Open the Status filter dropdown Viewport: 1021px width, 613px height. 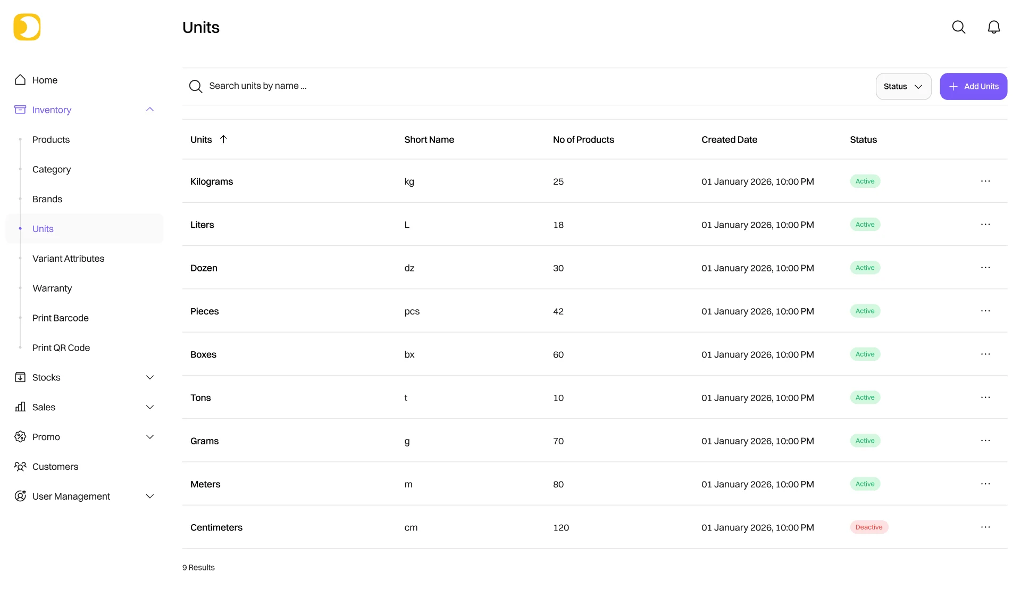tap(903, 86)
